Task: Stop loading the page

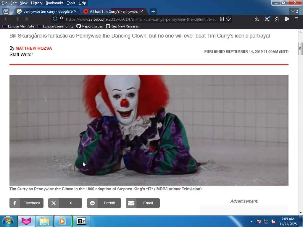Action: [x=27, y=19]
